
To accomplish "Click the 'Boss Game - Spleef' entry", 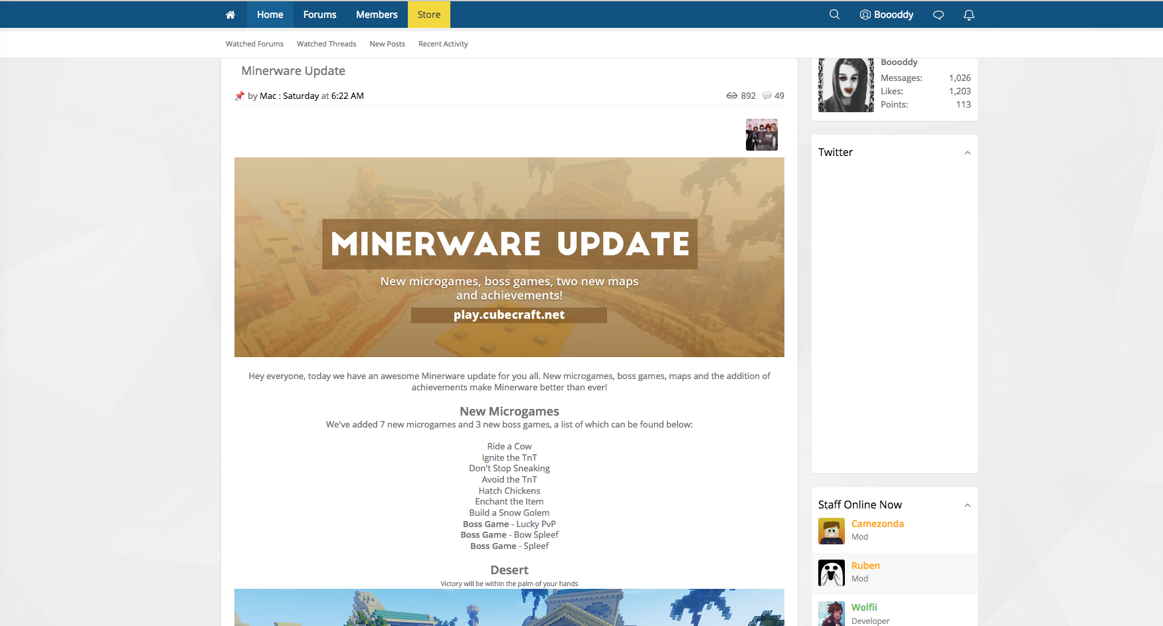I will (x=509, y=546).
